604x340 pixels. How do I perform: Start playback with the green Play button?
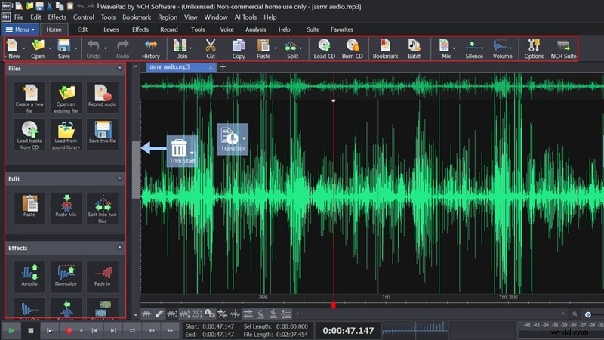(11, 331)
